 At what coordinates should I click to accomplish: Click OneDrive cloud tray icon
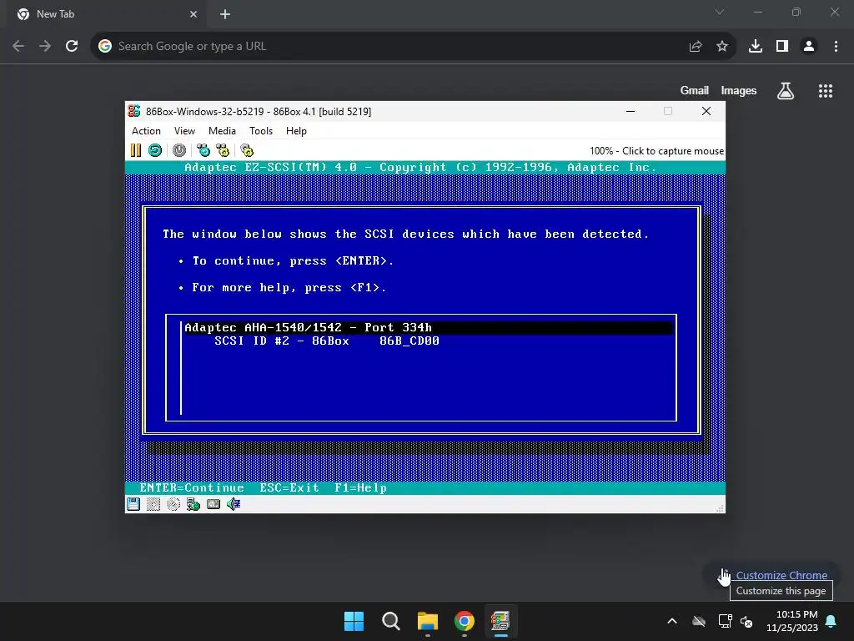point(699,621)
